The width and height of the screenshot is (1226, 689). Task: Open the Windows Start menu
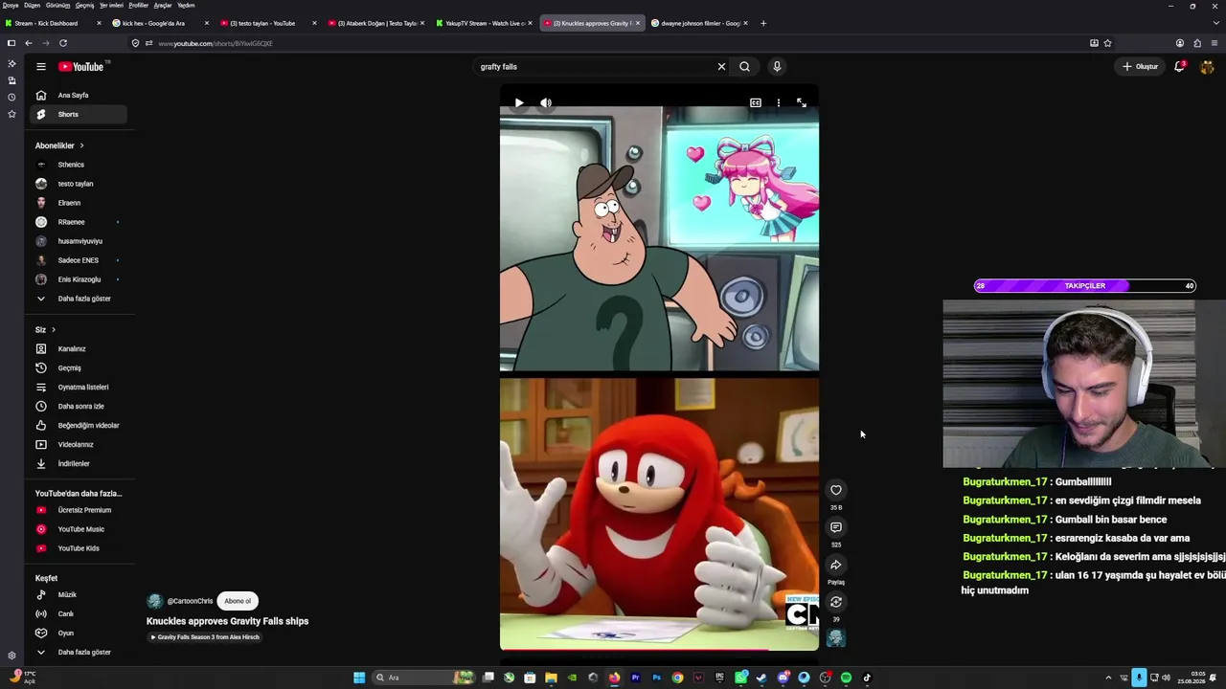(x=359, y=678)
